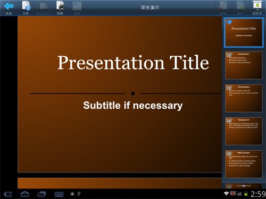Tap the USB notification icon
Viewport: 266px width, 199px height.
click(x=79, y=194)
